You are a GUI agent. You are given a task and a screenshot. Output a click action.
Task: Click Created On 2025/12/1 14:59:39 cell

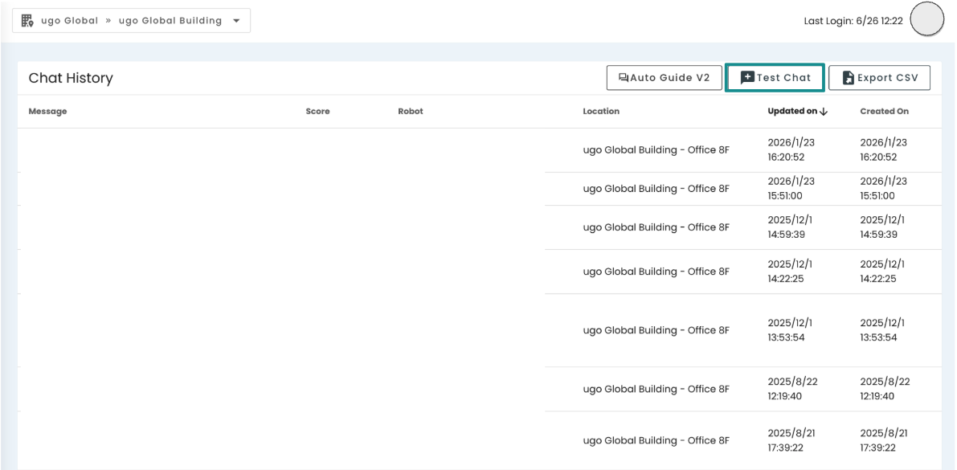pos(882,227)
